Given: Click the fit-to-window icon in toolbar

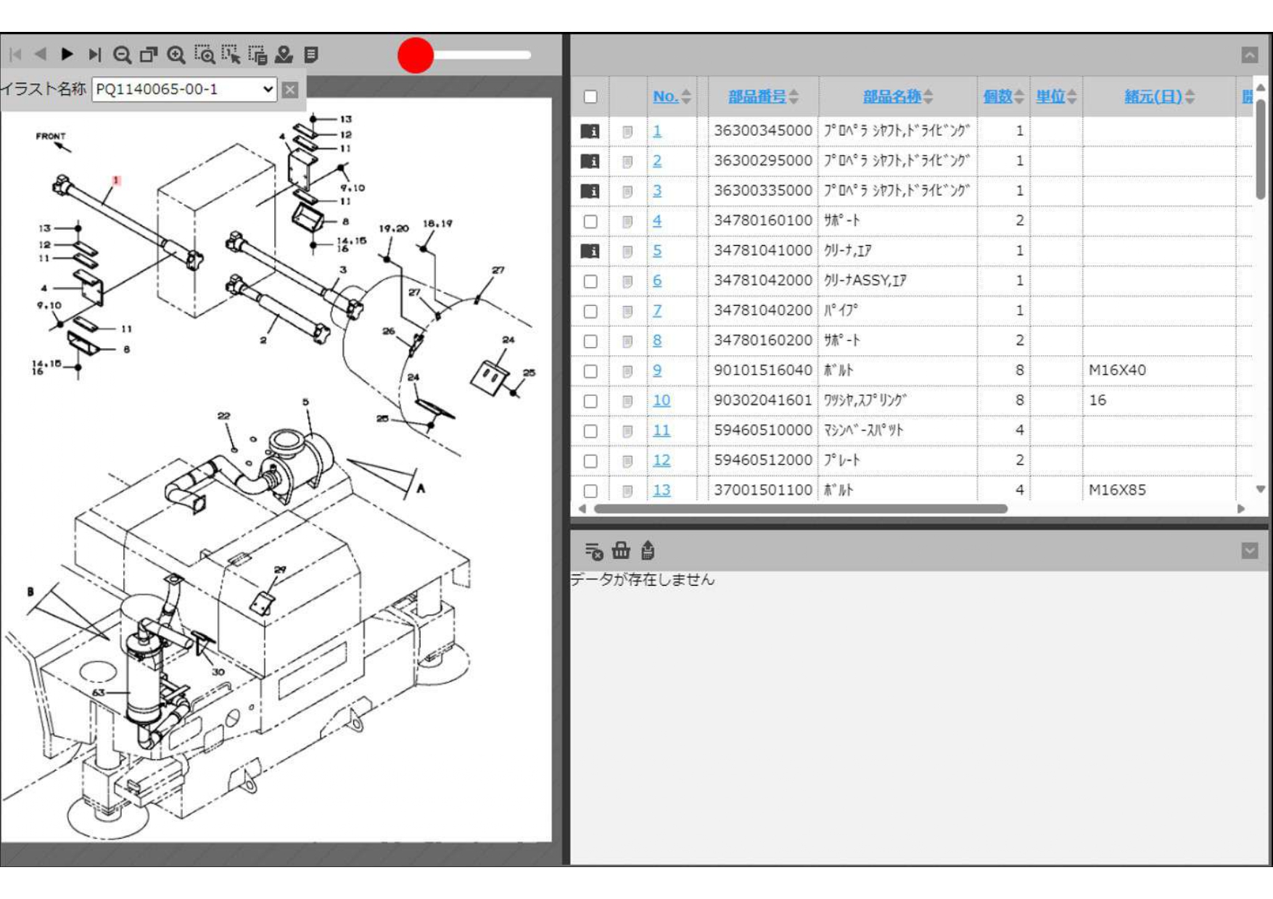Looking at the screenshot, I should tap(149, 55).
